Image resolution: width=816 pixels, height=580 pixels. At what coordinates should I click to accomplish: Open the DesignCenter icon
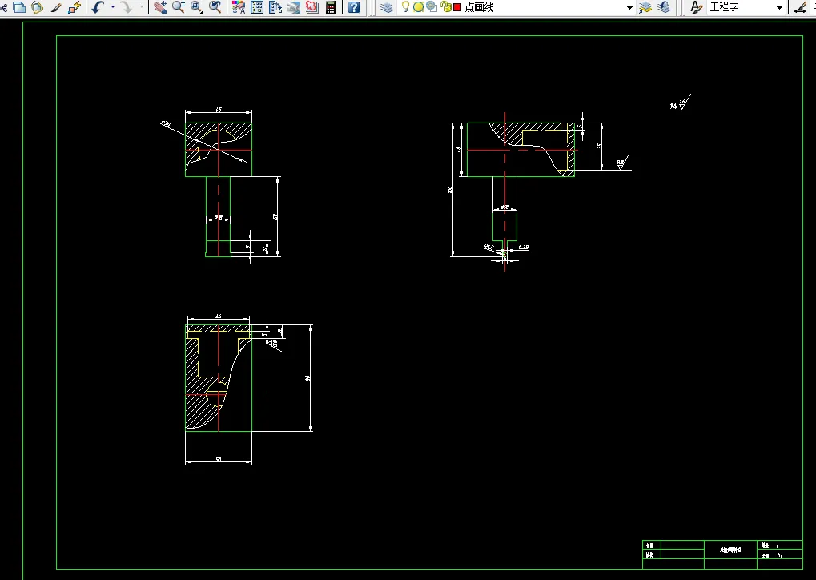pos(257,7)
